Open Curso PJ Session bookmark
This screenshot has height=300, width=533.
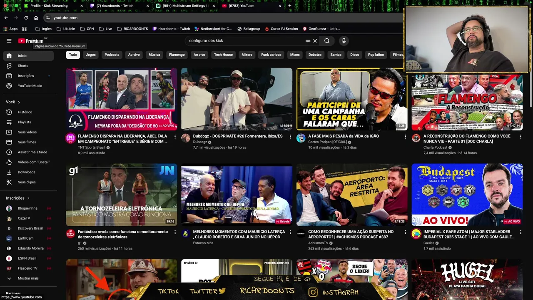(281, 29)
